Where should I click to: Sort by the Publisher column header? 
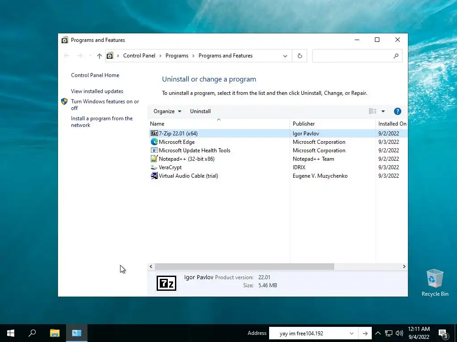coord(332,124)
